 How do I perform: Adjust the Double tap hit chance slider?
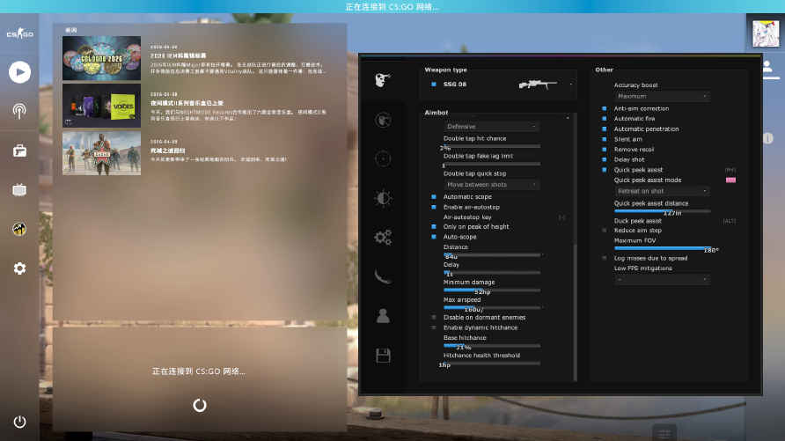[492, 146]
